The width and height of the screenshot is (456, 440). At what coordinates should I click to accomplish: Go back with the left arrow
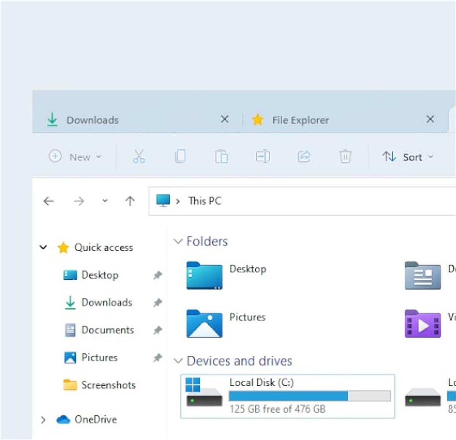point(49,201)
